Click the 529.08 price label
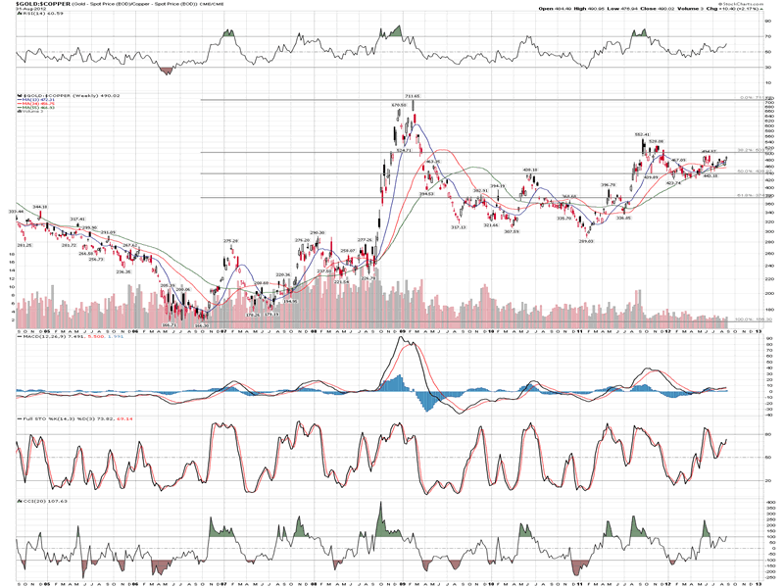 657,141
